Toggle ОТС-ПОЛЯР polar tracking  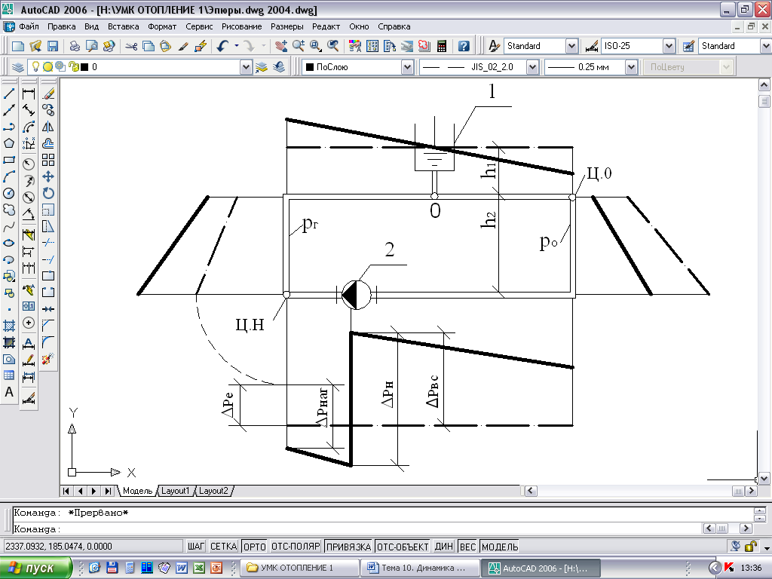tap(296, 547)
